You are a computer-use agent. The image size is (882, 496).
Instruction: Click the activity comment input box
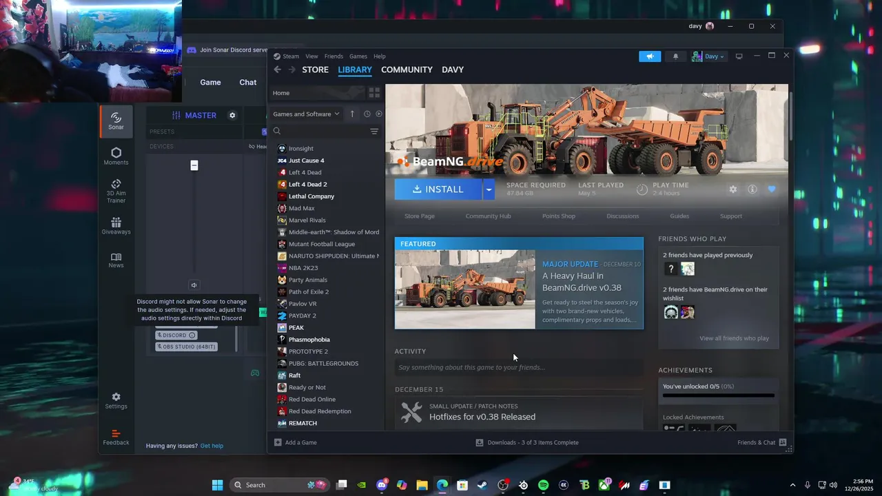point(519,367)
